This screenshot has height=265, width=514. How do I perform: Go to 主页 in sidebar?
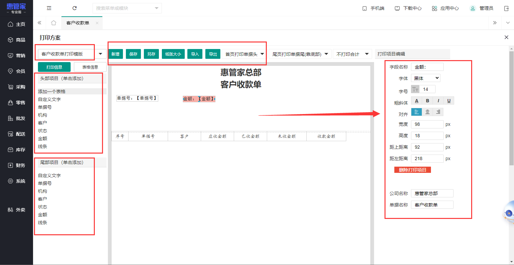16,24
